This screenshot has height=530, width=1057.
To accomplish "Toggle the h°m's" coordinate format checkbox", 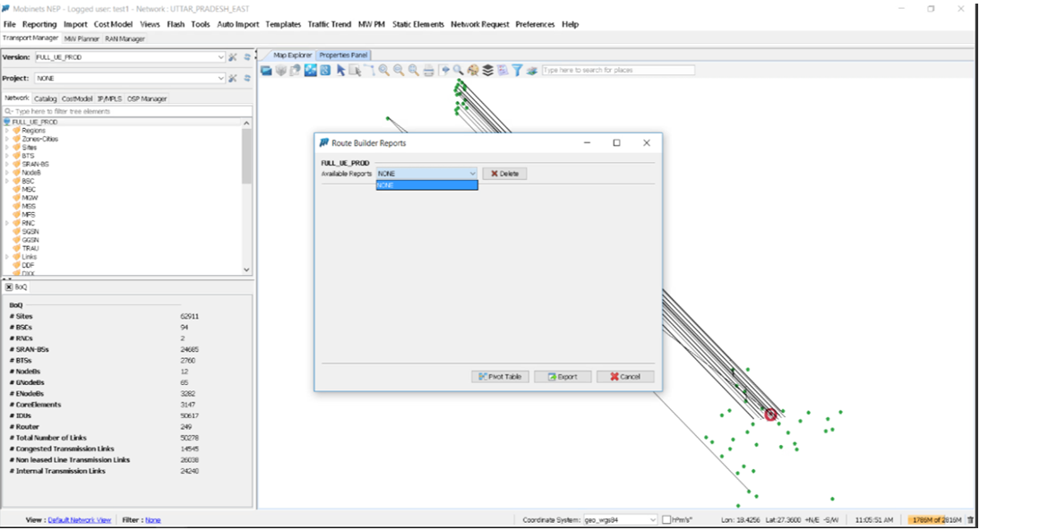I will [x=666, y=519].
